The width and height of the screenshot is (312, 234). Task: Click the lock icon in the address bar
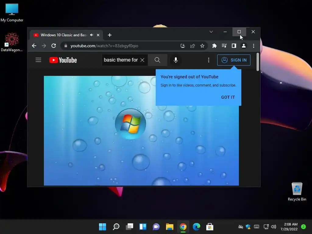[66, 46]
